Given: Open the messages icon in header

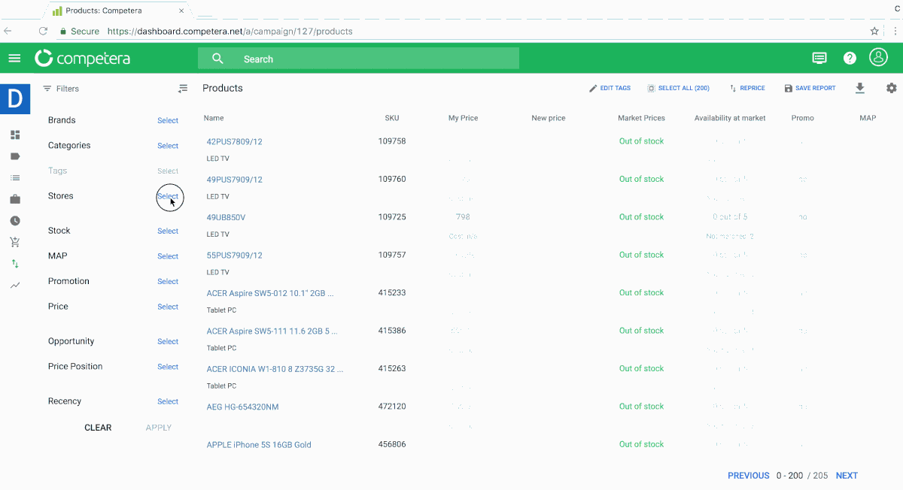Looking at the screenshot, I should point(819,58).
